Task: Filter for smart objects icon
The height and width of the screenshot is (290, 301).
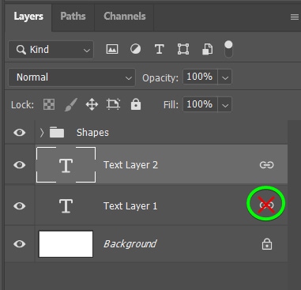Action: [207, 49]
